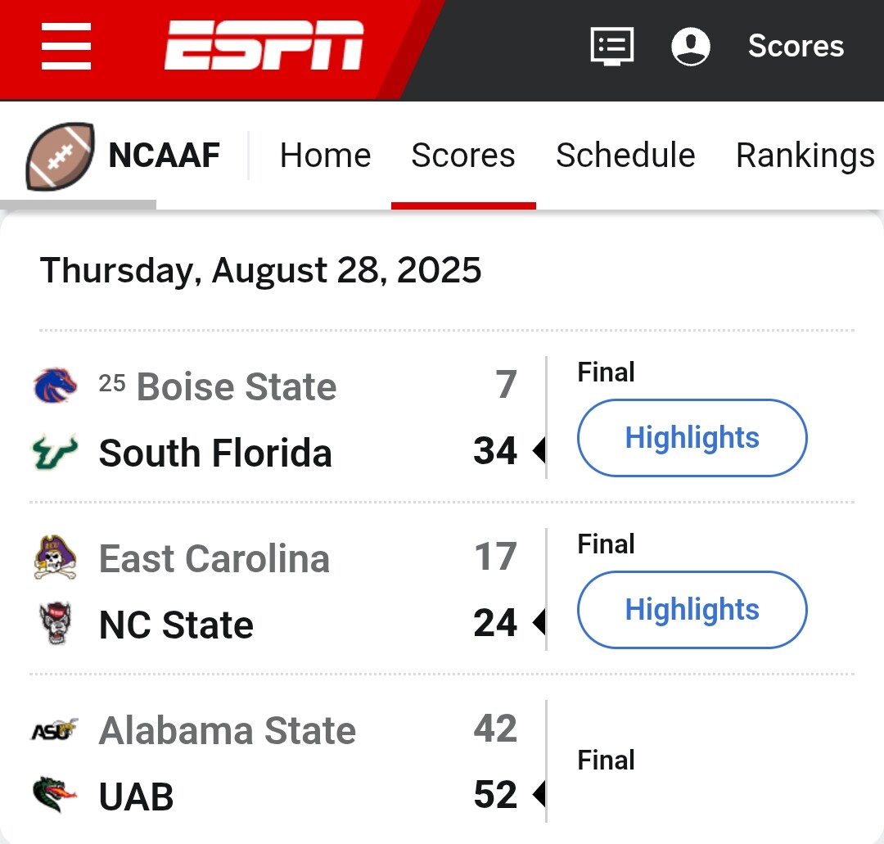The height and width of the screenshot is (844, 884).
Task: Open the hamburger menu icon
Action: pyautogui.click(x=66, y=47)
